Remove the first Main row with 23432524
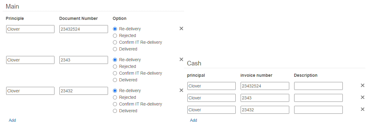This screenshot has width=368, height=126. click(x=181, y=28)
